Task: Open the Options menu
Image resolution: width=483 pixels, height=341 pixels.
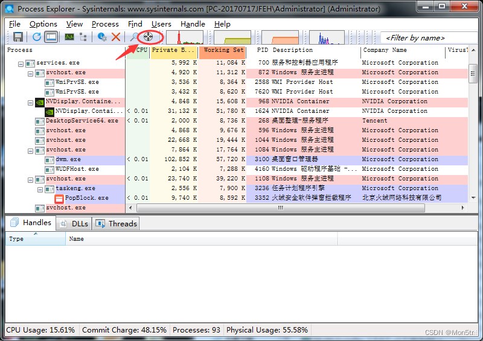Action: (x=43, y=24)
